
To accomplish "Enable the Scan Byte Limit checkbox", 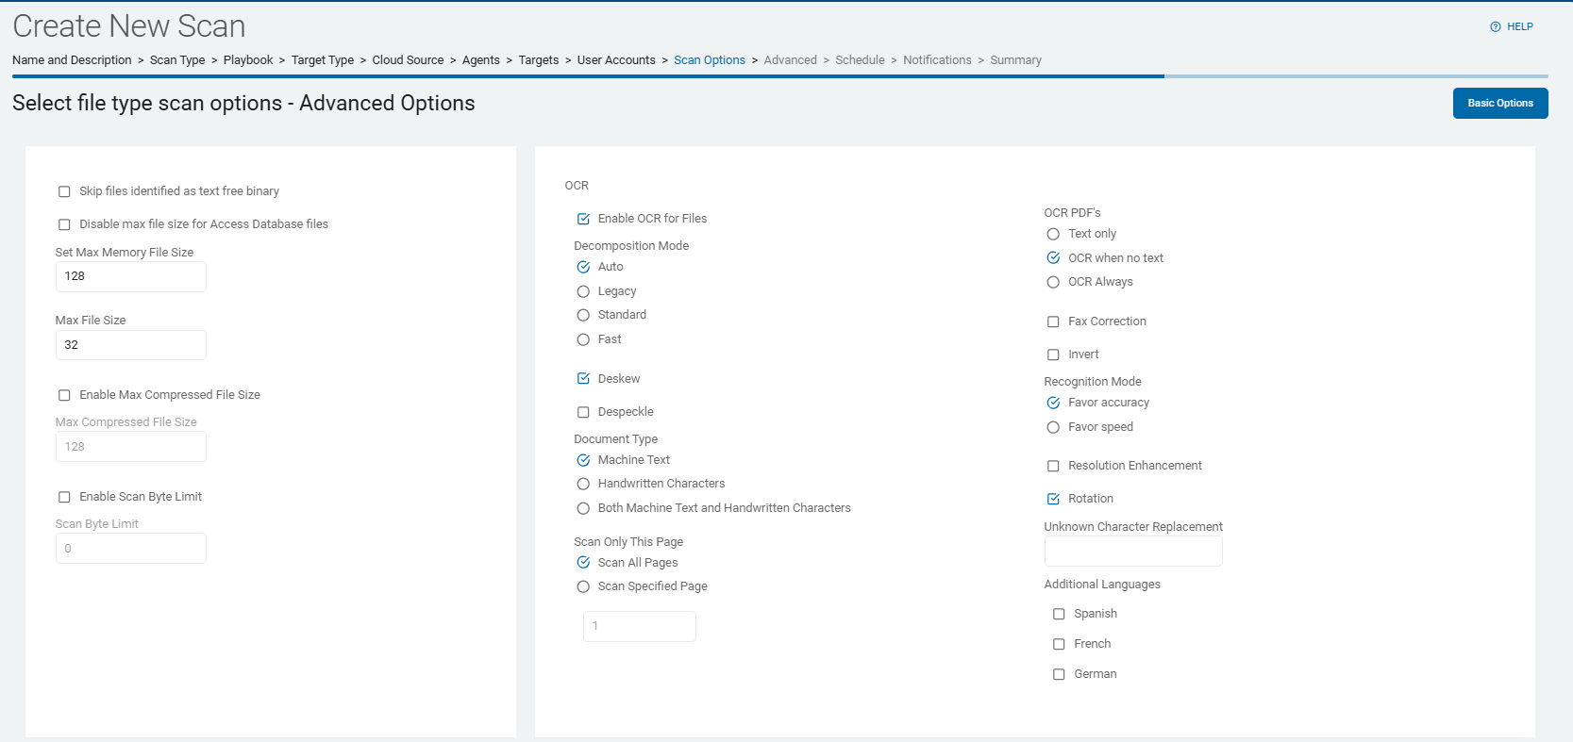I will tap(64, 497).
